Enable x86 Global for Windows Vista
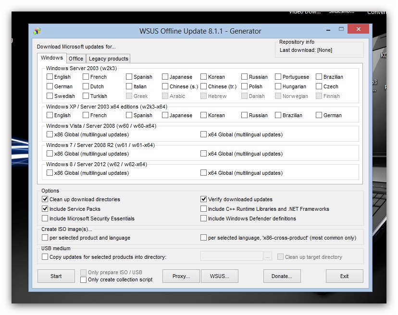Image resolution: width=398 pixels, height=315 pixels. click(50, 134)
